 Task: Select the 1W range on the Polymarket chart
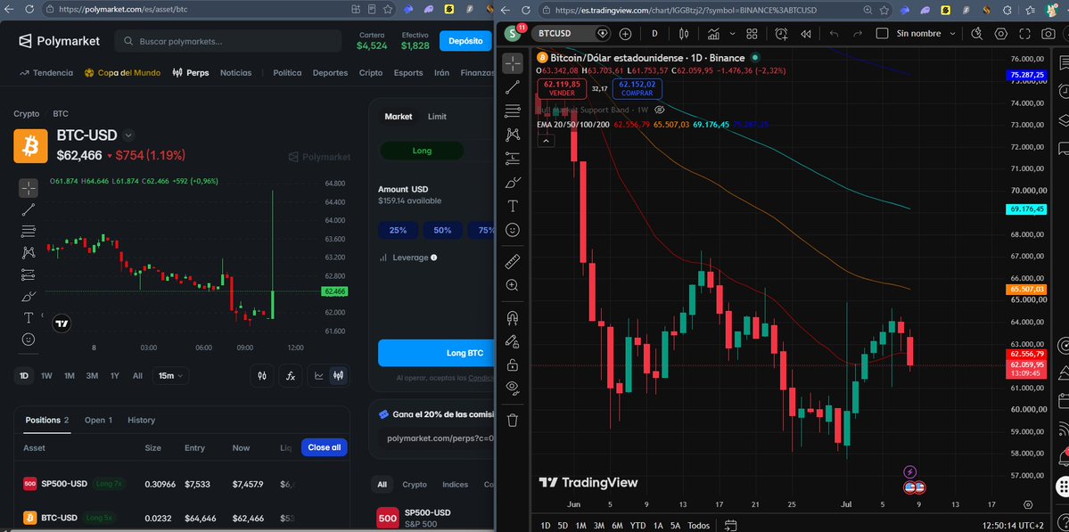pyautogui.click(x=46, y=375)
